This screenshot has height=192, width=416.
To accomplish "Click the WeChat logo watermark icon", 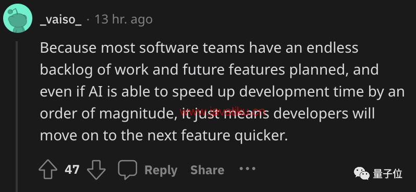I will coord(362,173).
